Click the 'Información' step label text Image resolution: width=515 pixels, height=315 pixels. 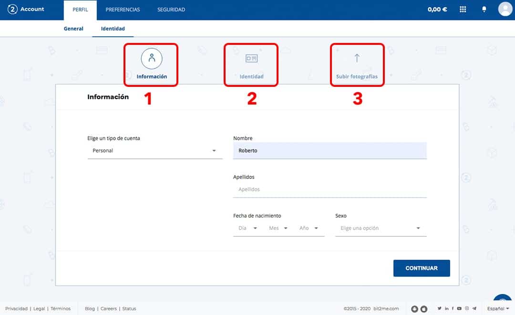pos(152,77)
